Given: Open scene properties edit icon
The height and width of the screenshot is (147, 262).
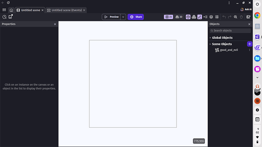Looking at the screenshot, I should [x=248, y=17].
